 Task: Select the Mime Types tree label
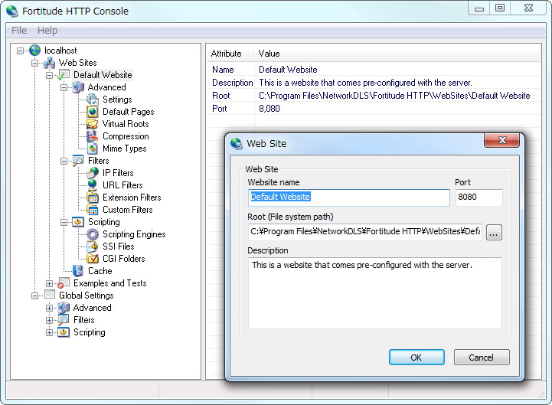pyautogui.click(x=125, y=149)
